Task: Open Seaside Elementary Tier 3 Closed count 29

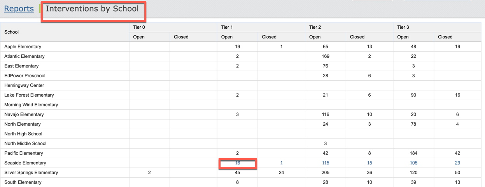Action: coord(457,163)
